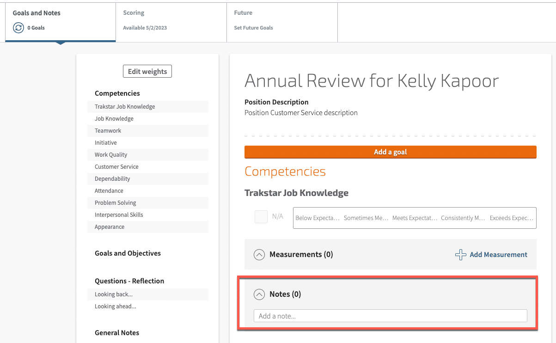Pick Exceeds Expectations rating option
This screenshot has width=556, height=343.
512,218
